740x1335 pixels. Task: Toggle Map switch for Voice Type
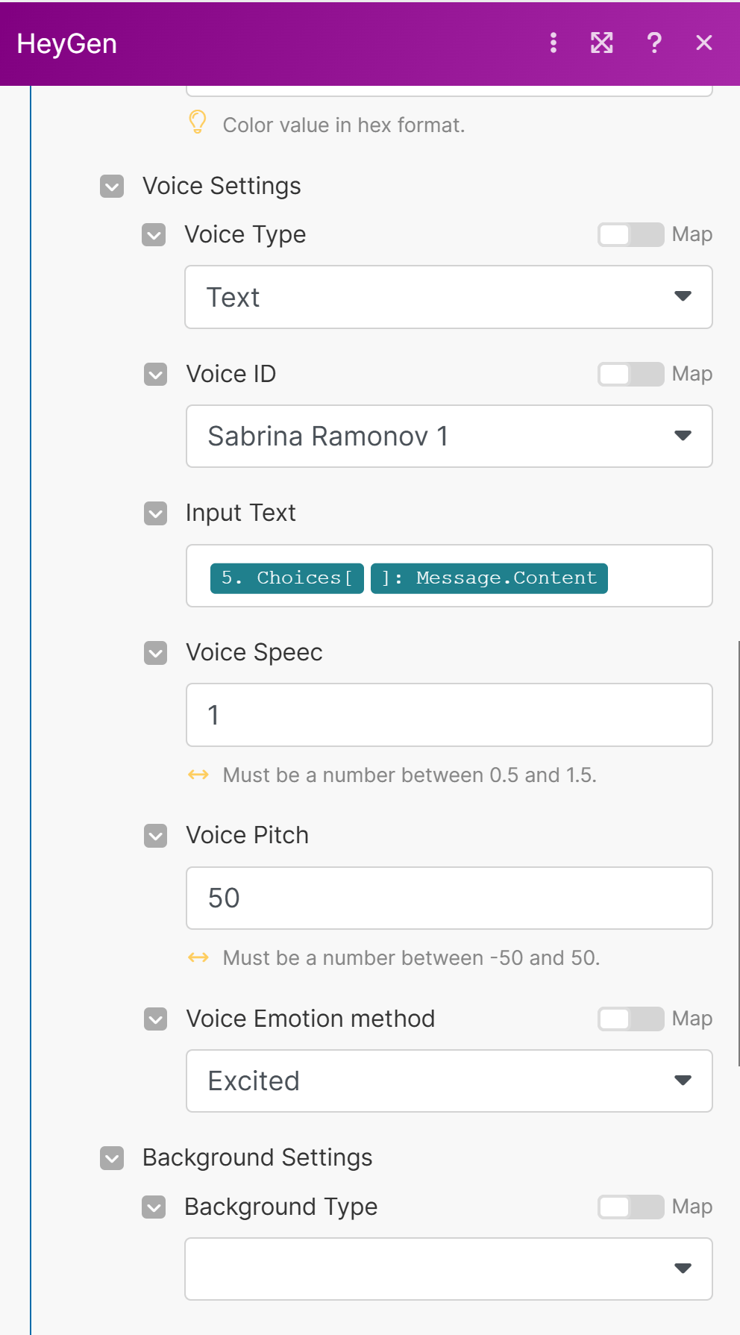(x=630, y=235)
